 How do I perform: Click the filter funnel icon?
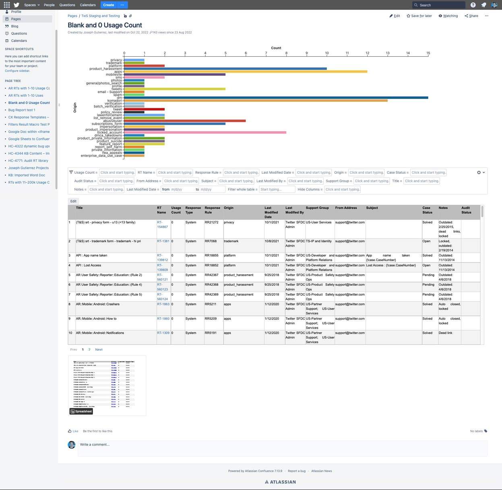pos(71,172)
